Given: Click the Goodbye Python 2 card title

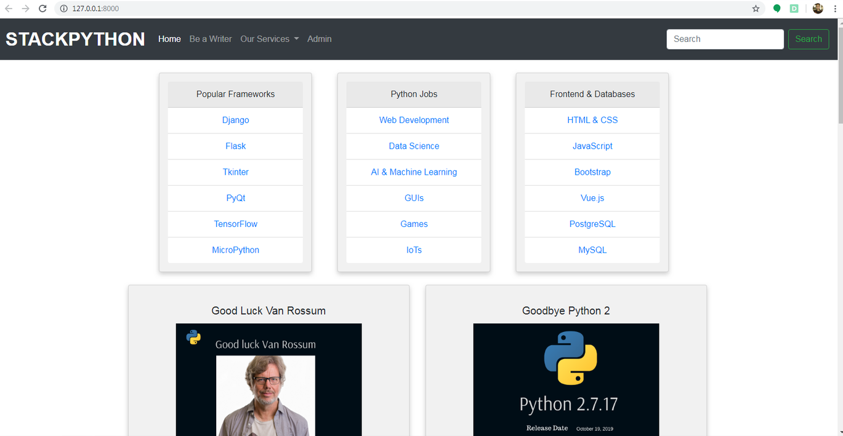Looking at the screenshot, I should (x=566, y=311).
